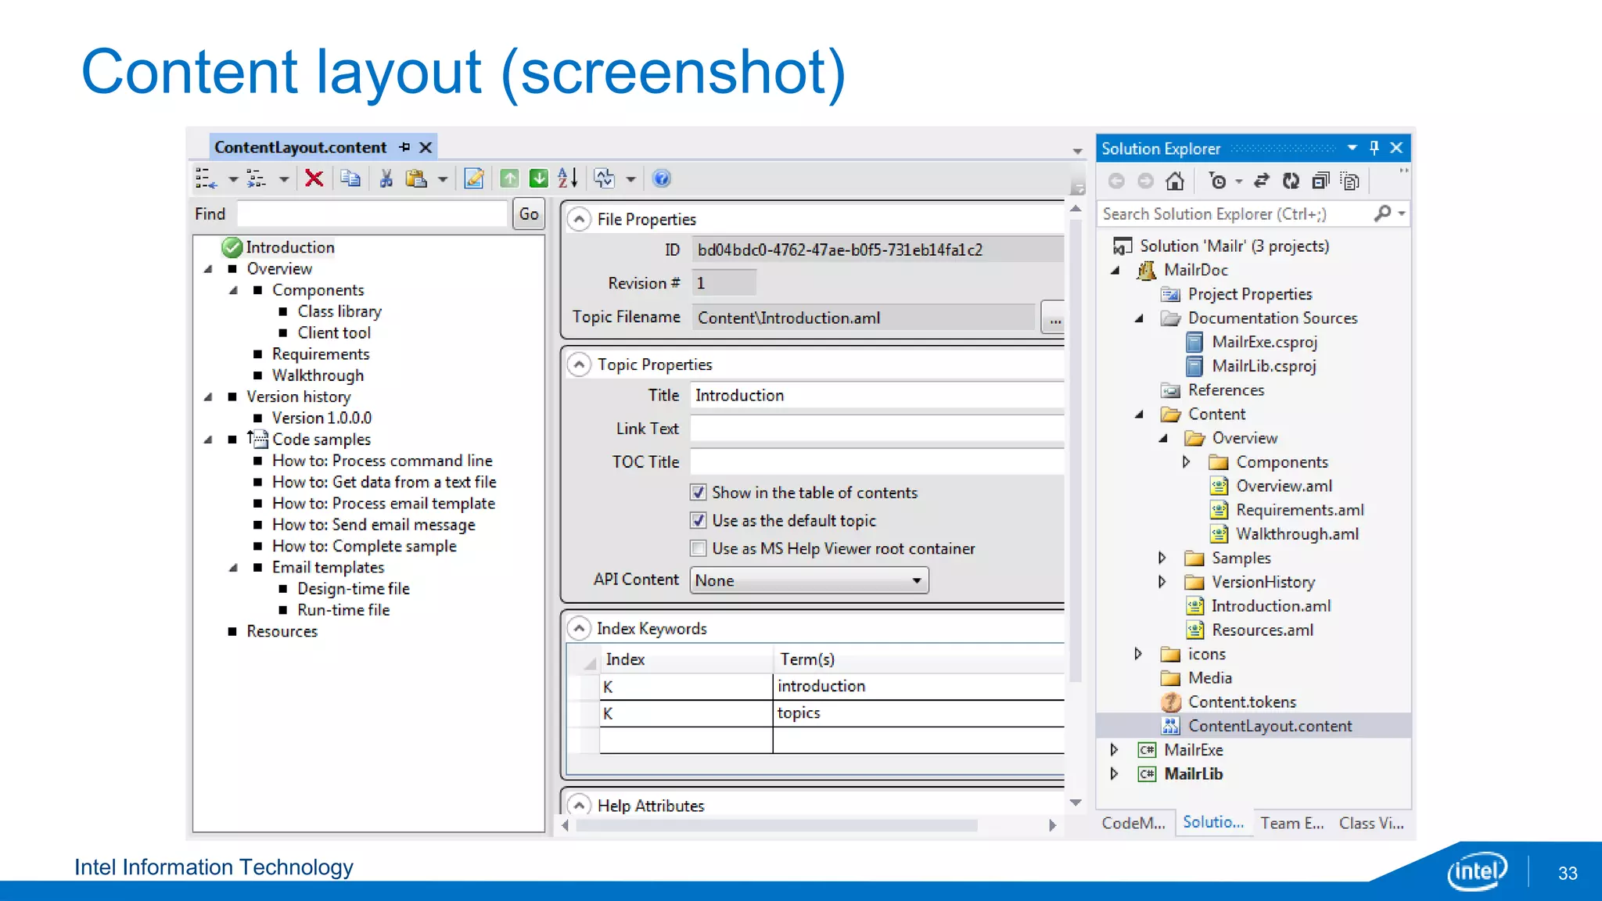Click the Go button next to Find
The height and width of the screenshot is (901, 1602).
[x=529, y=214]
